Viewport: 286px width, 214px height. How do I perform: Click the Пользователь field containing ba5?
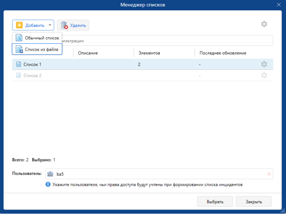[x=155, y=174]
